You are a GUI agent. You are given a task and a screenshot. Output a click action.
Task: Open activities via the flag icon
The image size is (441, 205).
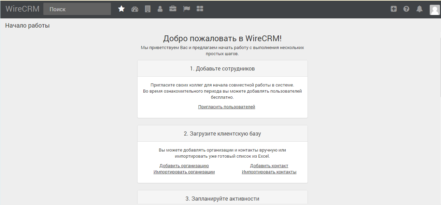tap(186, 9)
